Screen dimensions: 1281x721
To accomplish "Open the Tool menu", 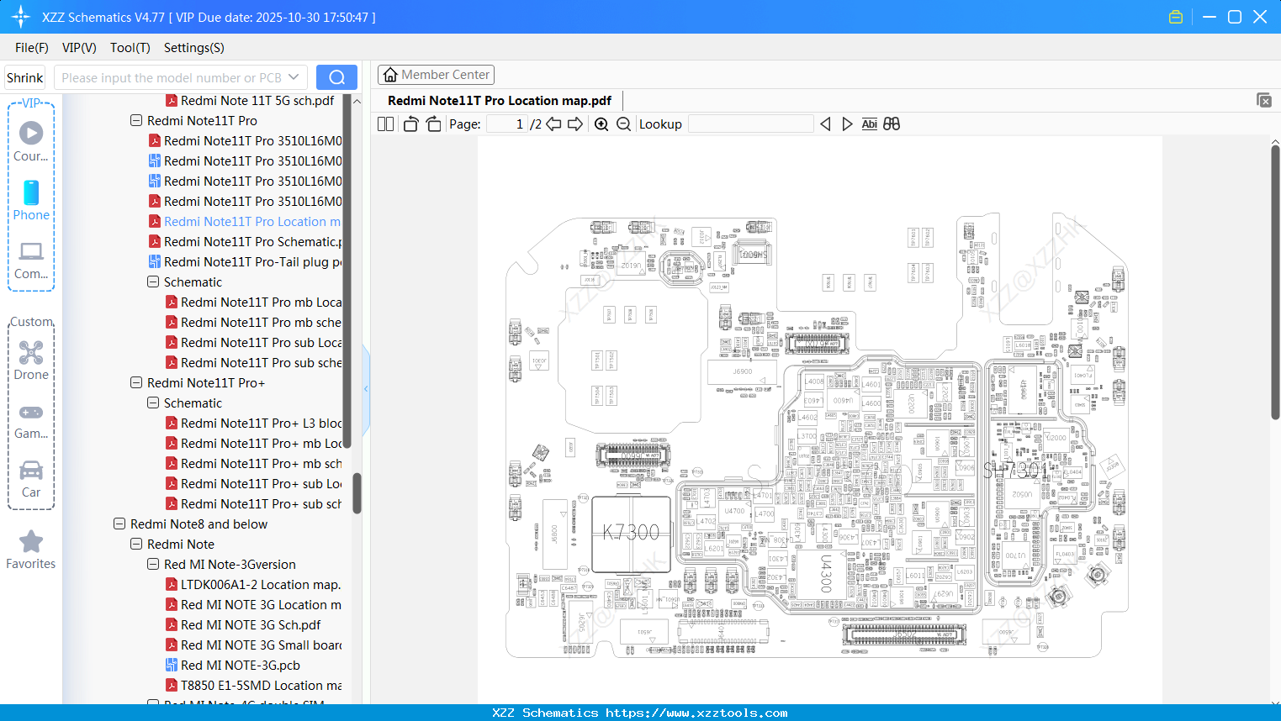I will [x=130, y=48].
